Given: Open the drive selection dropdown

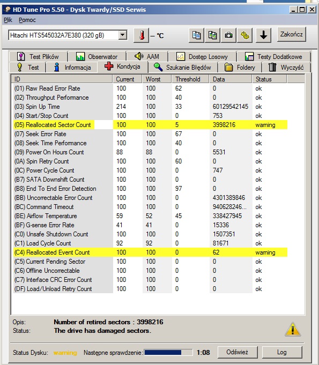Looking at the screenshot, I should (122, 35).
